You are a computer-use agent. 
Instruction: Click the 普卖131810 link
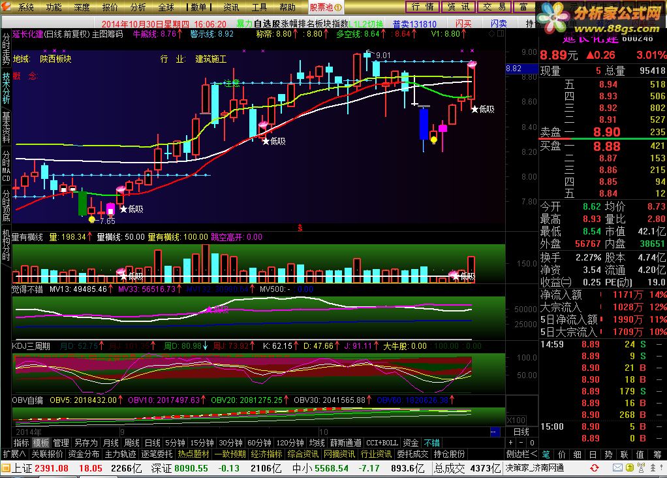pos(414,24)
